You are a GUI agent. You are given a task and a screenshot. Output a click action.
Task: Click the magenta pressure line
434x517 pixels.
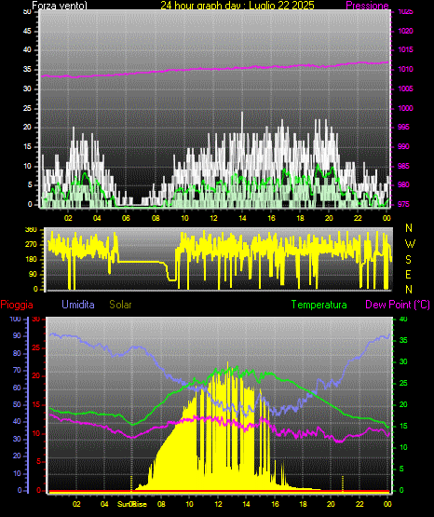(214, 69)
